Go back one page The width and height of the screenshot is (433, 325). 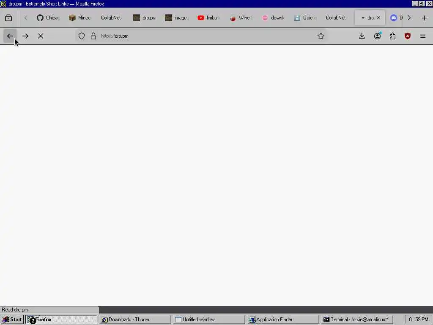point(10,36)
